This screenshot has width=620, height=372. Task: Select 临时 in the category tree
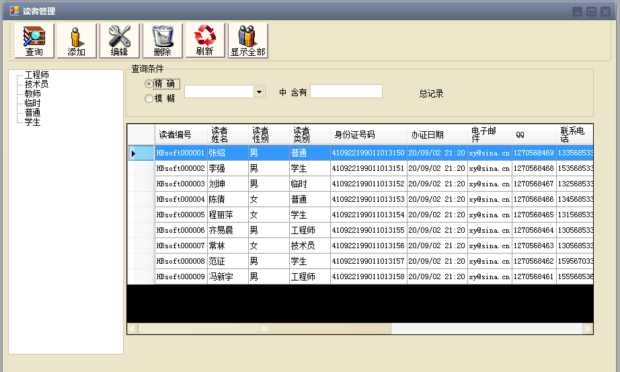point(32,103)
